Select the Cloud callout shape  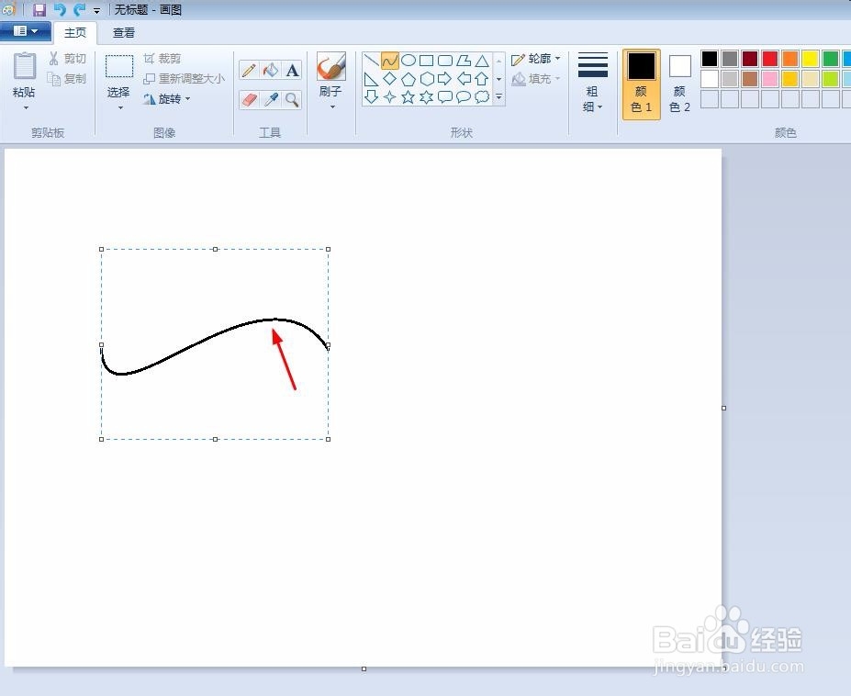[x=482, y=96]
